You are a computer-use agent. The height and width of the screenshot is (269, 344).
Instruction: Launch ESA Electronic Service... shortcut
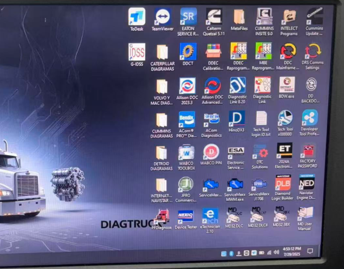236,158
